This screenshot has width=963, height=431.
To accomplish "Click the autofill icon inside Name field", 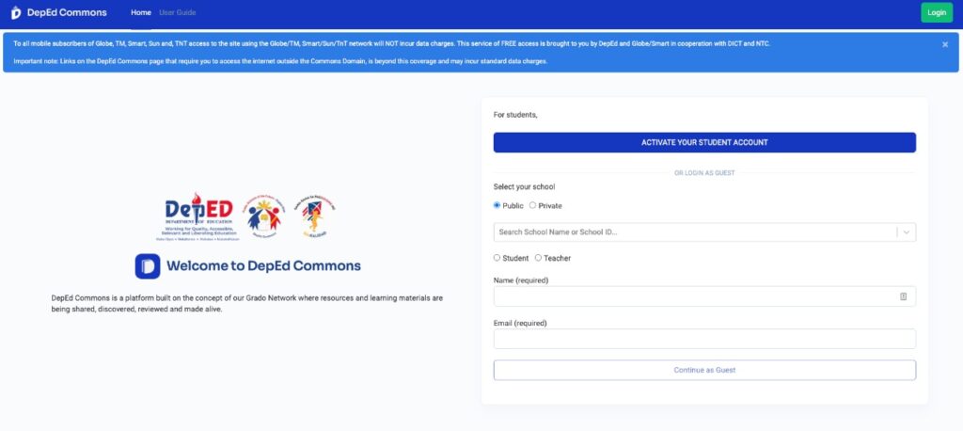I will tap(904, 296).
